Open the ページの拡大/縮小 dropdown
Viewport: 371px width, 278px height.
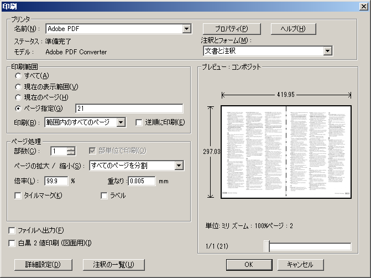(x=179, y=166)
